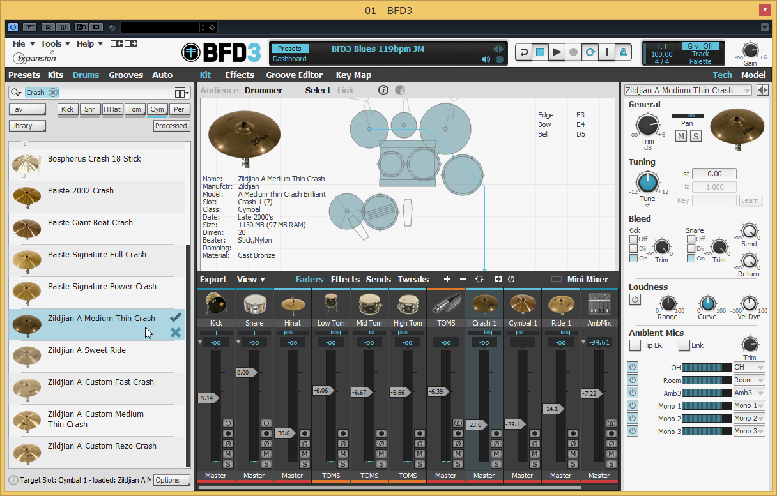Remove a mixer channel with minus icon
The image size is (777, 496).
tap(463, 279)
